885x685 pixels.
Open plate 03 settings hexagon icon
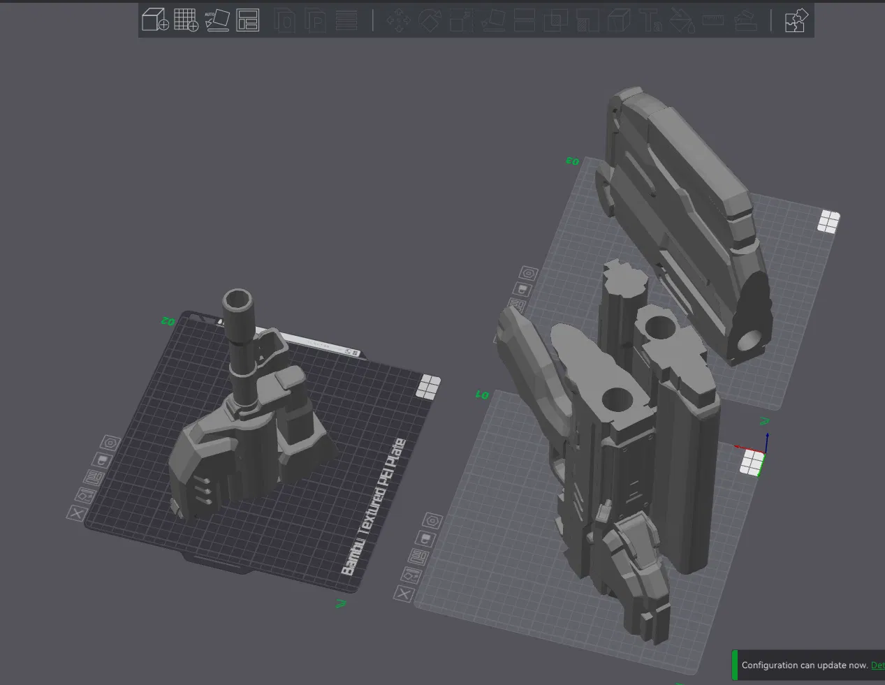(528, 272)
